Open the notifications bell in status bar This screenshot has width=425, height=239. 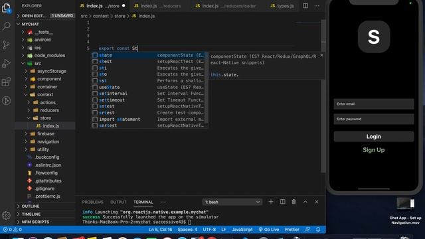point(318,230)
